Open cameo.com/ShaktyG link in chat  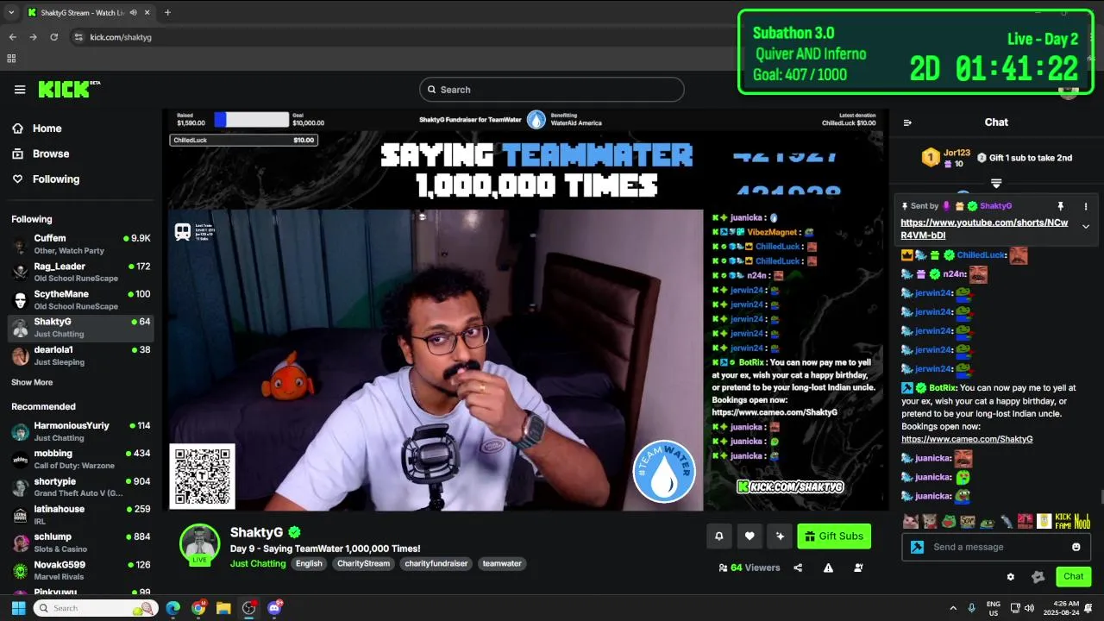coord(967,439)
